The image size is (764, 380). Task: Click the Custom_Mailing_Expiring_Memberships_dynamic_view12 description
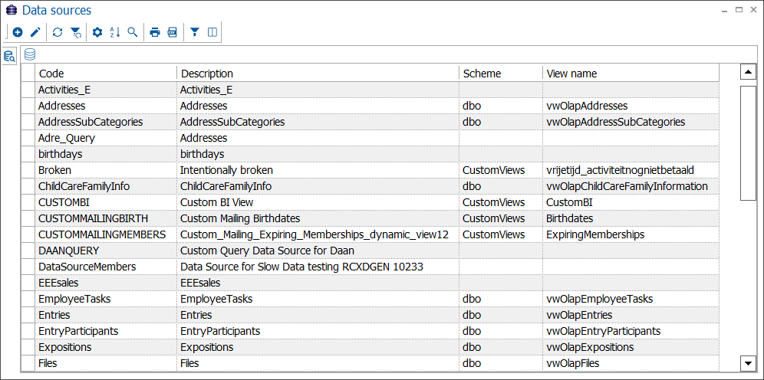(318, 234)
